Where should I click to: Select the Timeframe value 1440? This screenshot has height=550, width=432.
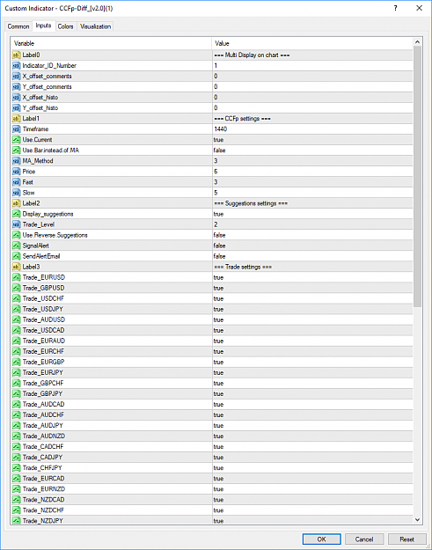[x=221, y=129]
